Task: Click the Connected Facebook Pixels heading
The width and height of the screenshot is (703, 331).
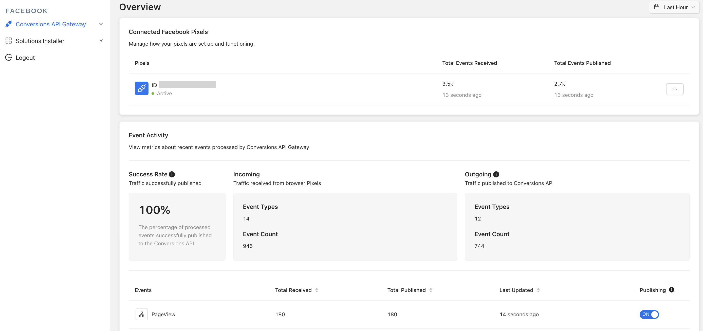Action: click(x=168, y=32)
